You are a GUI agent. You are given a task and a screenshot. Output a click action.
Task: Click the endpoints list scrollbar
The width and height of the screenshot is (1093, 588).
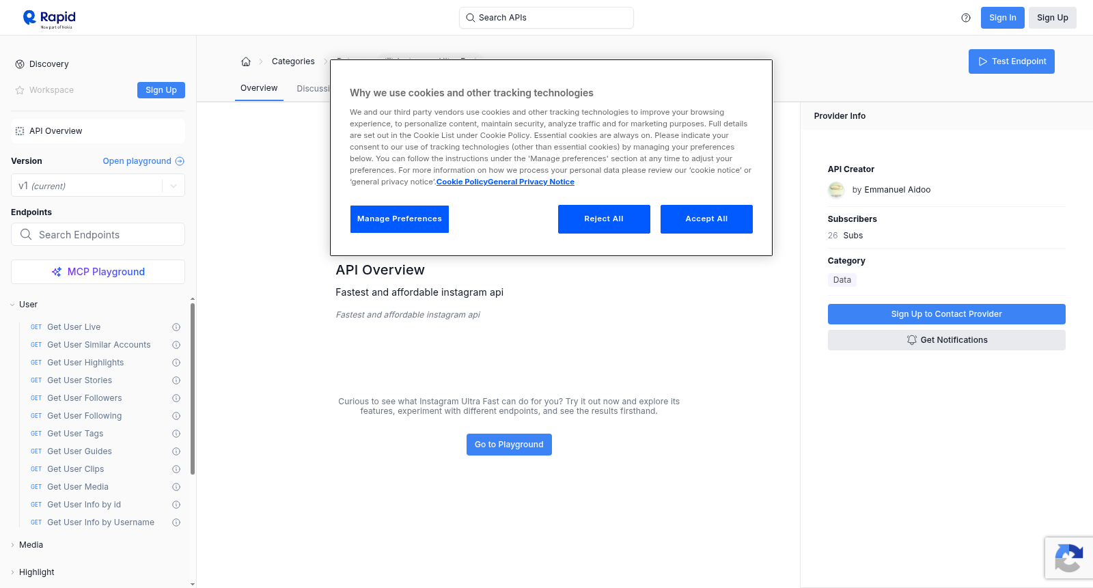[193, 389]
